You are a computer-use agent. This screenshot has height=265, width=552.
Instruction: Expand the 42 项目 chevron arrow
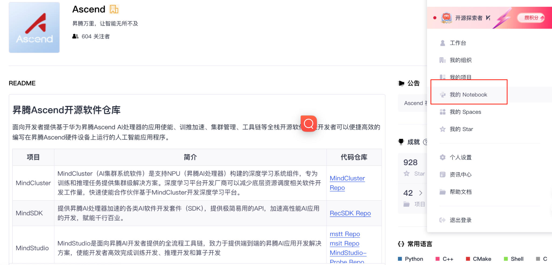[421, 193]
